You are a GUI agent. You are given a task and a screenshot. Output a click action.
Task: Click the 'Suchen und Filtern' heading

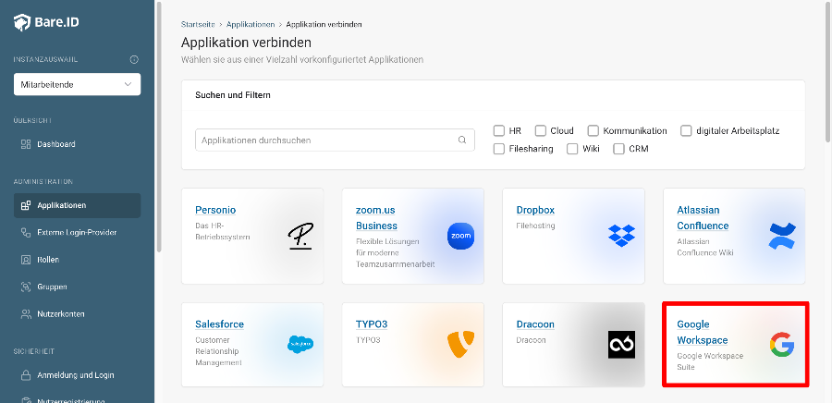click(233, 95)
